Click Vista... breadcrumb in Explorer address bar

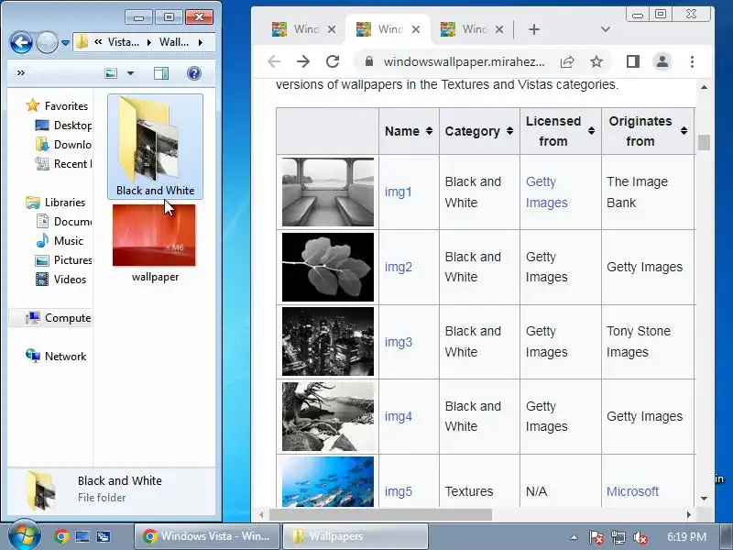click(124, 42)
